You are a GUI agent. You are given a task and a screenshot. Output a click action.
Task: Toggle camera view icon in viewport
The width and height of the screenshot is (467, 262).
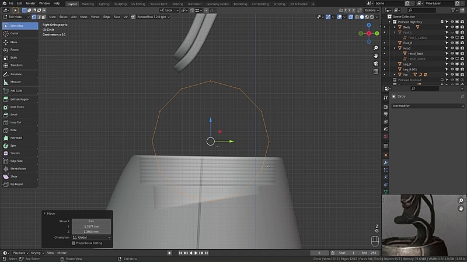(376, 63)
